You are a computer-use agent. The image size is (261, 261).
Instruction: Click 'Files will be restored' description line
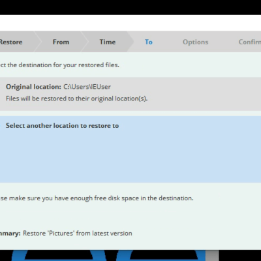76,99
